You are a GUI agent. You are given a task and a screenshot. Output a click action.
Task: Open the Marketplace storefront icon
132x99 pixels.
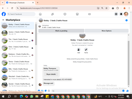coord(77,14)
